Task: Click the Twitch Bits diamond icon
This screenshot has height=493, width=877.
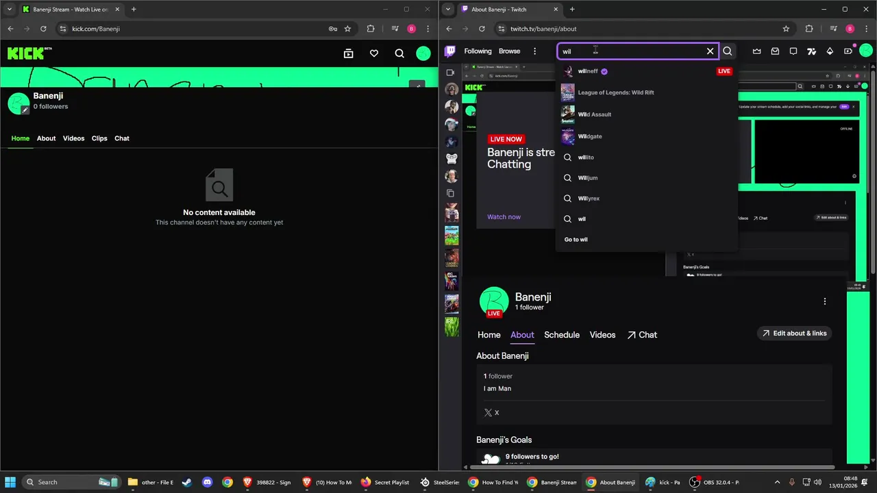Action: click(830, 51)
